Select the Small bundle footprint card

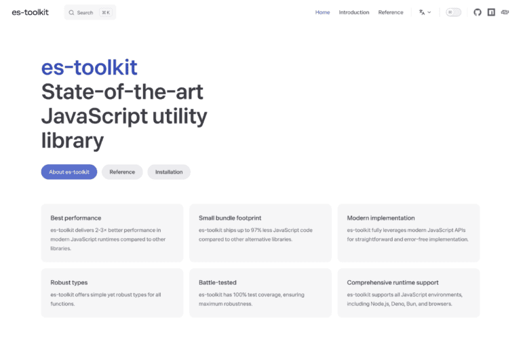tap(260, 233)
